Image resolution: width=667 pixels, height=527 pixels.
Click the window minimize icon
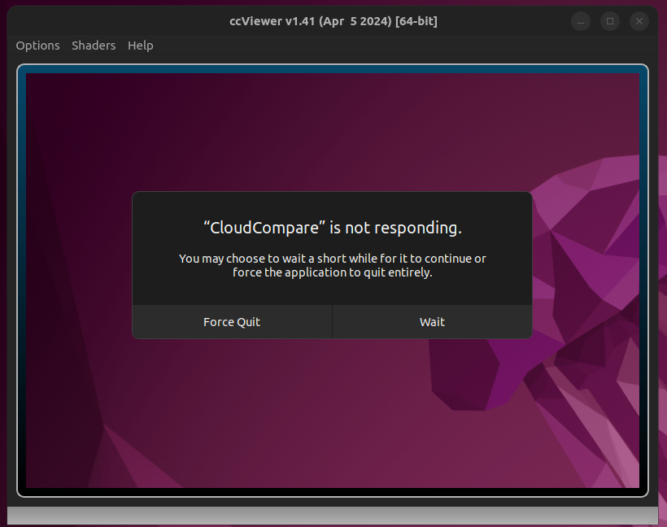580,21
